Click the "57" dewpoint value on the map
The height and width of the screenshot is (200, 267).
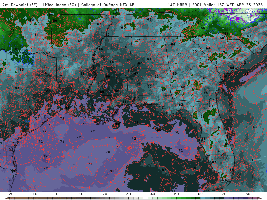(253, 25)
